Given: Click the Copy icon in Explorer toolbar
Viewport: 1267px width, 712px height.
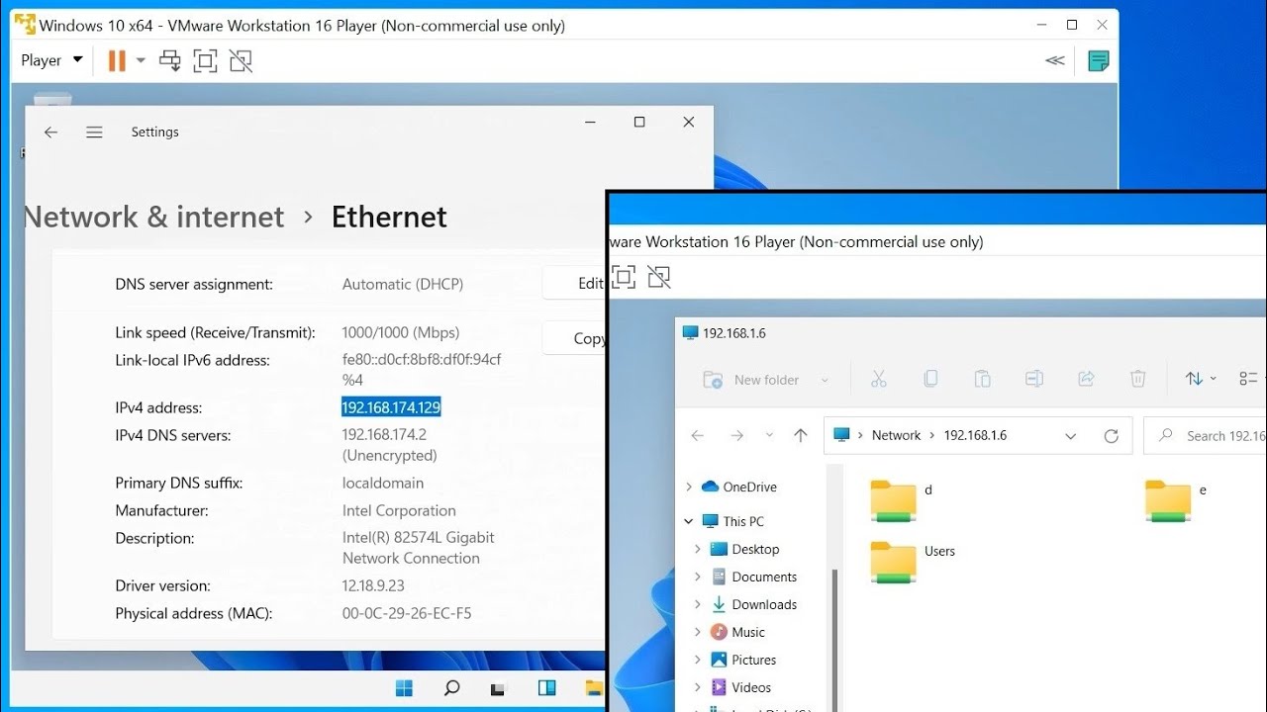Looking at the screenshot, I should [930, 379].
